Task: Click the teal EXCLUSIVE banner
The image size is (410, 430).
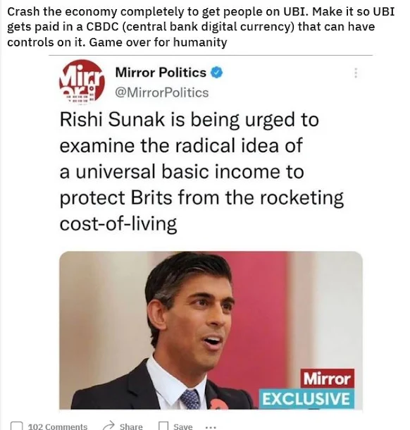Action: [x=306, y=398]
